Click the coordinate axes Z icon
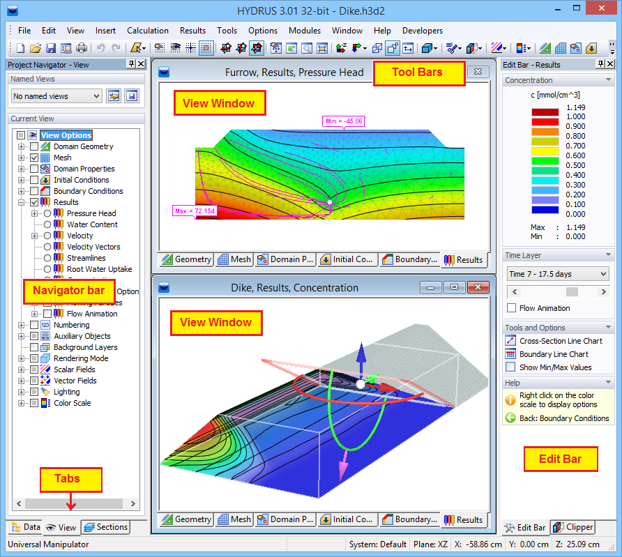This screenshot has width=622, height=557. pyautogui.click(x=341, y=48)
